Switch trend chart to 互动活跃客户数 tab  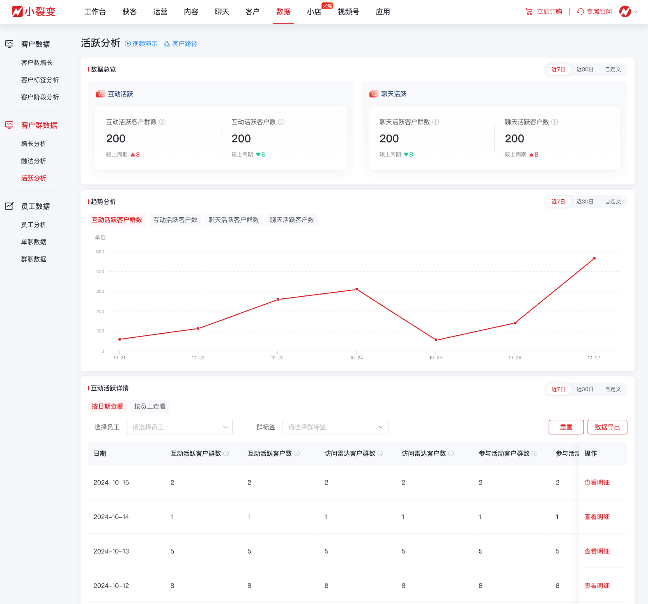175,220
